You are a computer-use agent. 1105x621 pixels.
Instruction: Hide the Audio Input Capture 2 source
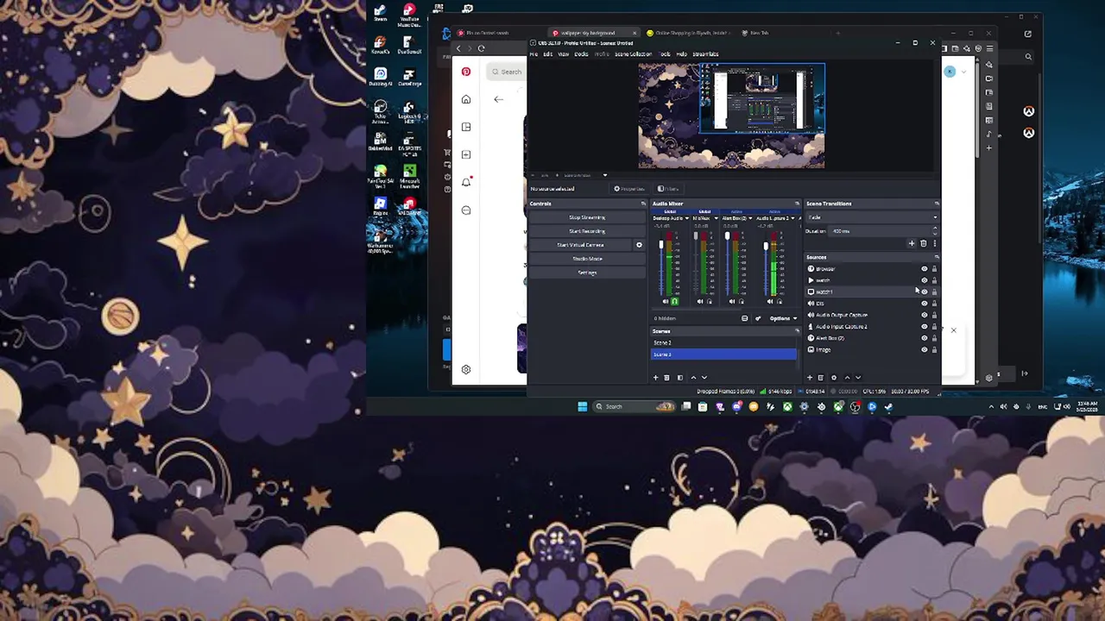[x=925, y=327]
